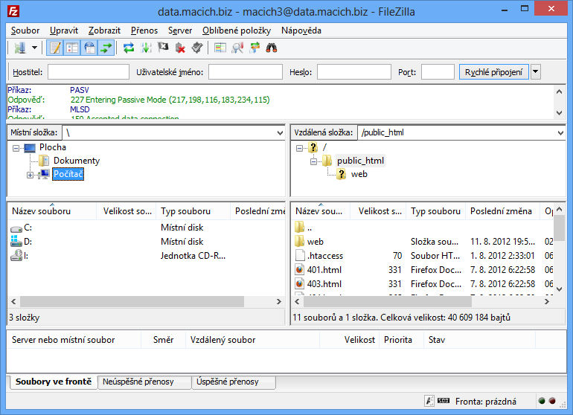
Task: Click the refresh file lists icon
Action: tap(129, 48)
